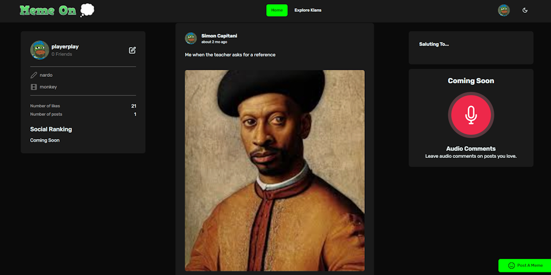This screenshot has height=275, width=551.
Task: Click 'Coming Soon' under Social Ranking
Action: pyautogui.click(x=45, y=140)
